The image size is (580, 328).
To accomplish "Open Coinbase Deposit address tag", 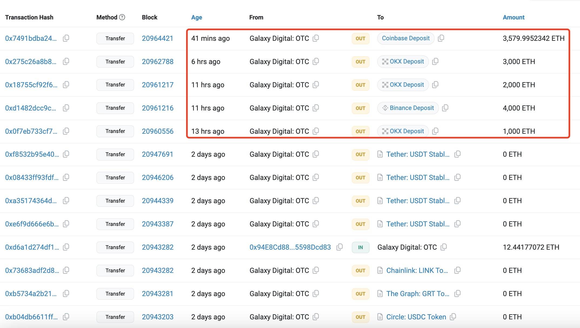I will pyautogui.click(x=405, y=38).
